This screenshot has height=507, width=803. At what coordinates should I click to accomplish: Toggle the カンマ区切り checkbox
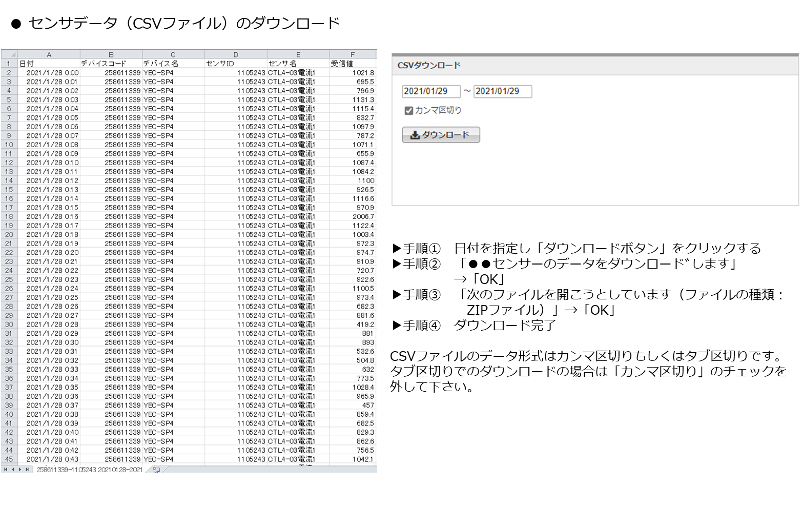click(408, 110)
